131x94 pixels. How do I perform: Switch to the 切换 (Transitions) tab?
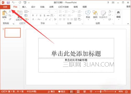point(42,7)
